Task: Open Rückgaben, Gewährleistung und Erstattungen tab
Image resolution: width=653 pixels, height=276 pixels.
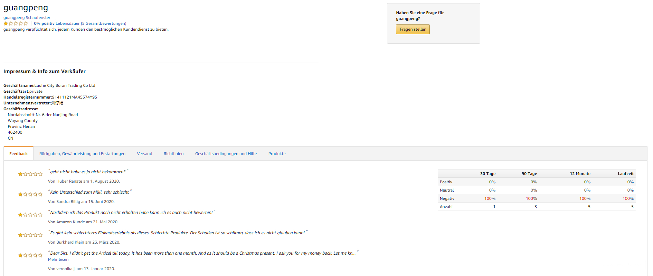Action: tap(82, 154)
